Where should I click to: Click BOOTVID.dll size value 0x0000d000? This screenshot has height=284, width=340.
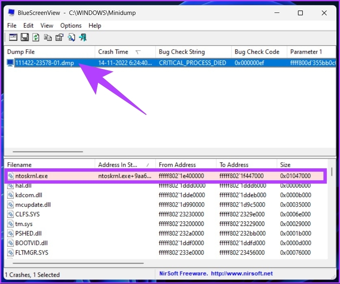point(296,243)
